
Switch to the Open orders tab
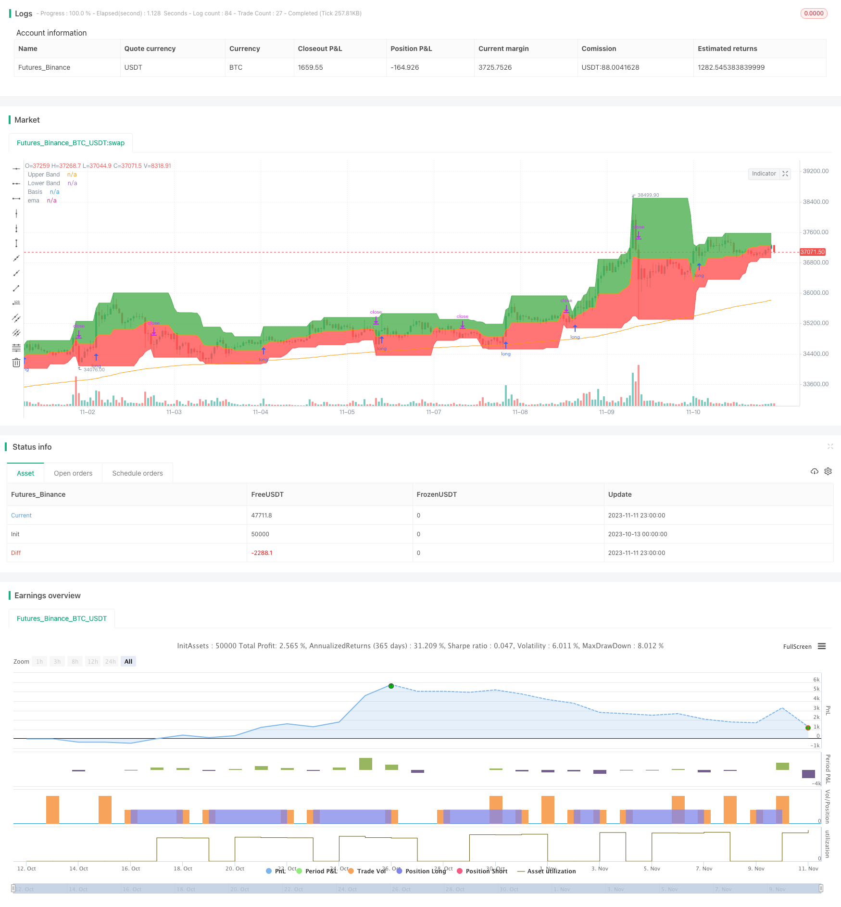pyautogui.click(x=73, y=473)
